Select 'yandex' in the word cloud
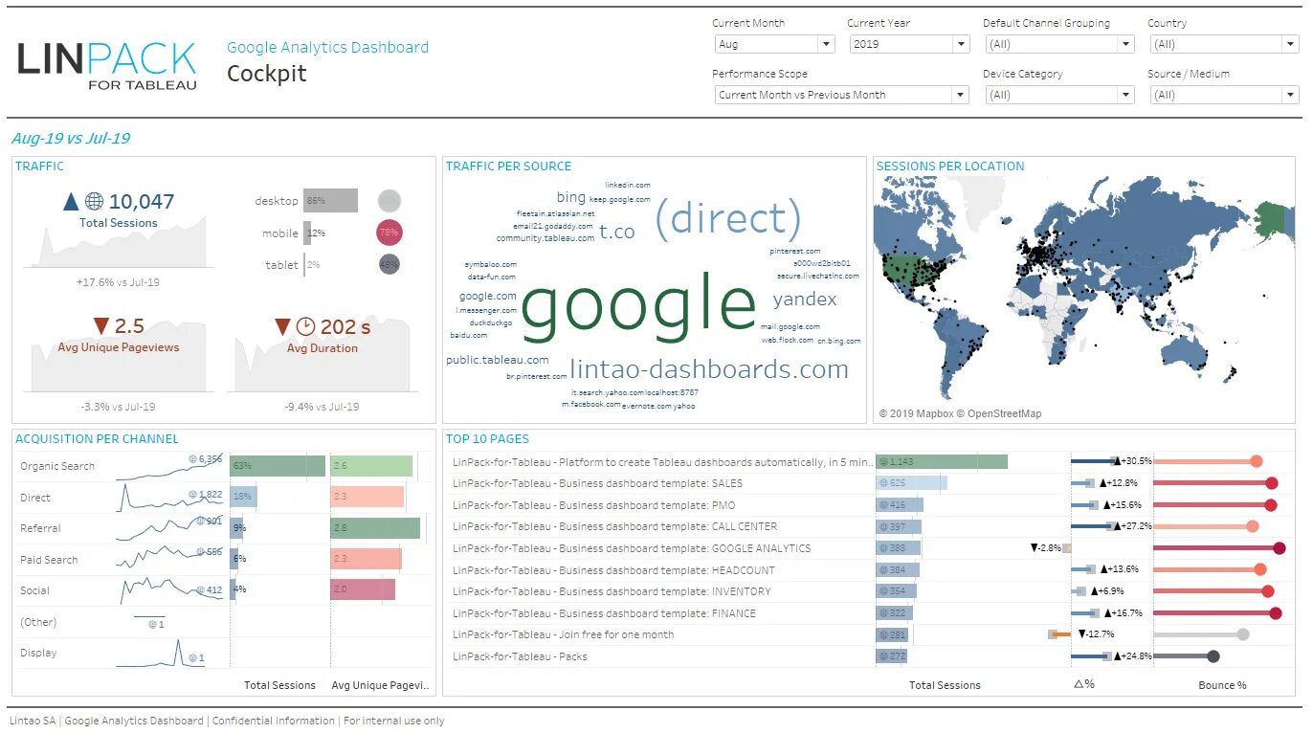The width and height of the screenshot is (1313, 733). point(805,300)
